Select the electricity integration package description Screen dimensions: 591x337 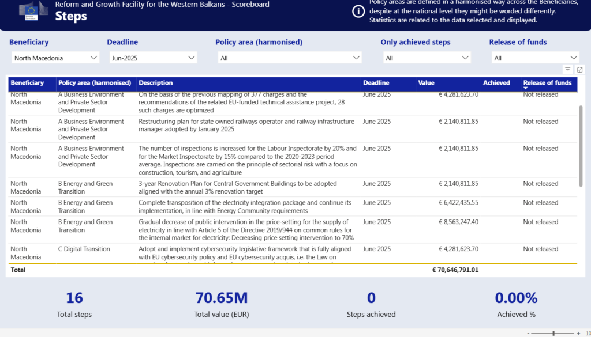click(245, 206)
